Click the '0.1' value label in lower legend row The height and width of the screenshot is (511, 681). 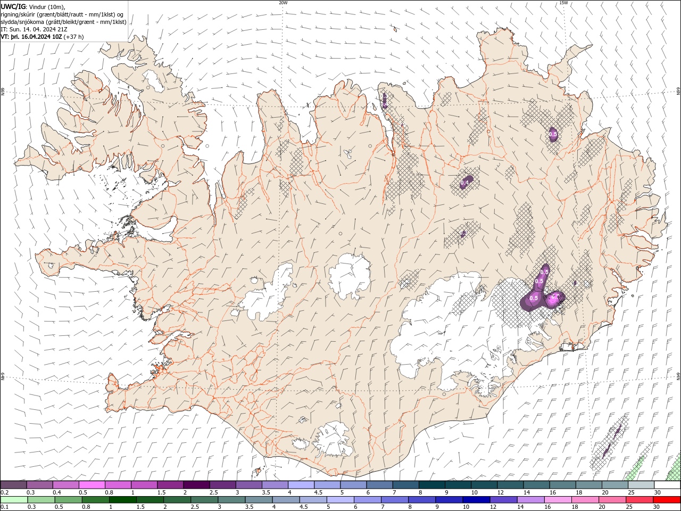pyautogui.click(x=4, y=507)
